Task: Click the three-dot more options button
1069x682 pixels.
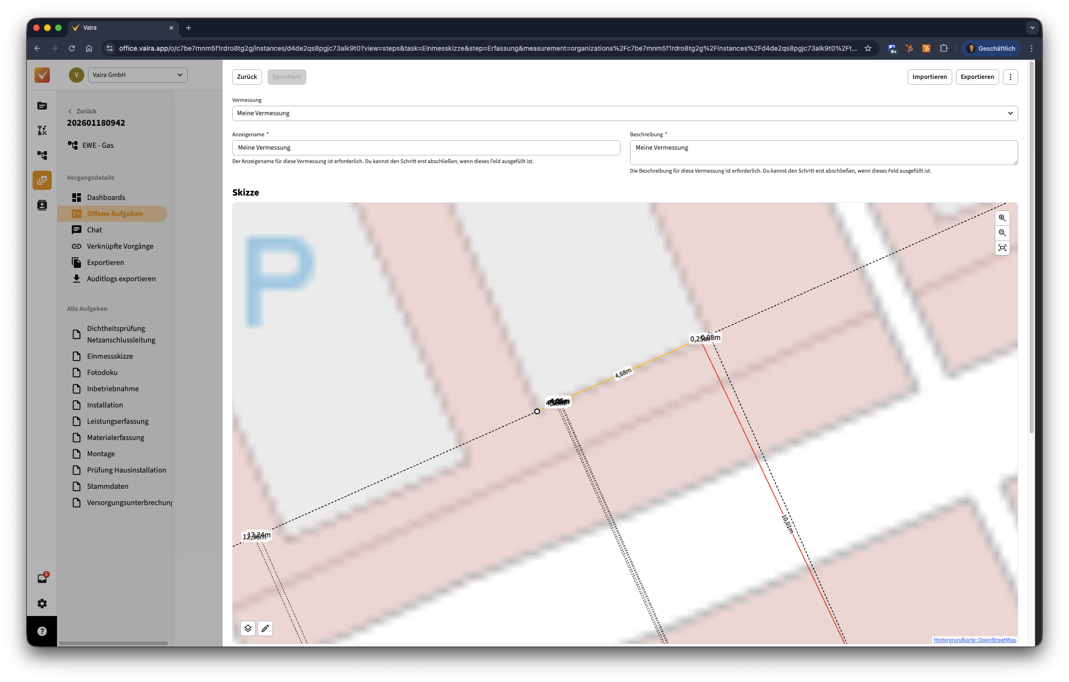Action: click(x=1010, y=77)
